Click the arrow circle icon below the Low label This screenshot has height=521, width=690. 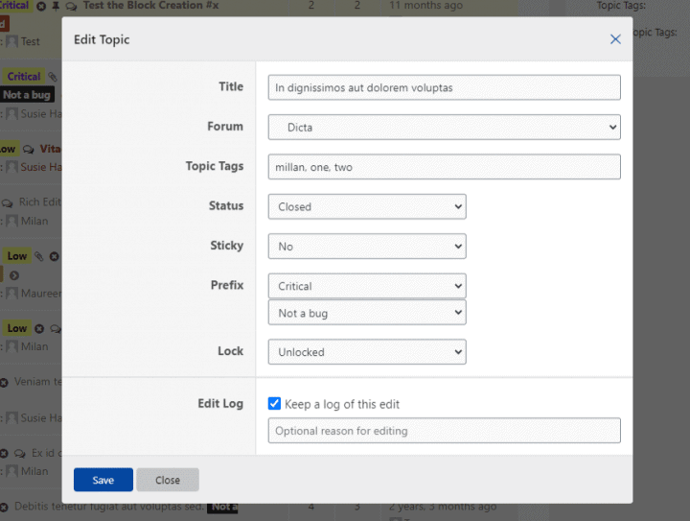[14, 275]
